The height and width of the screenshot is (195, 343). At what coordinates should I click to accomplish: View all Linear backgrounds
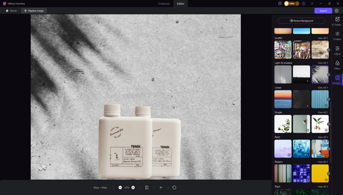click(x=323, y=88)
